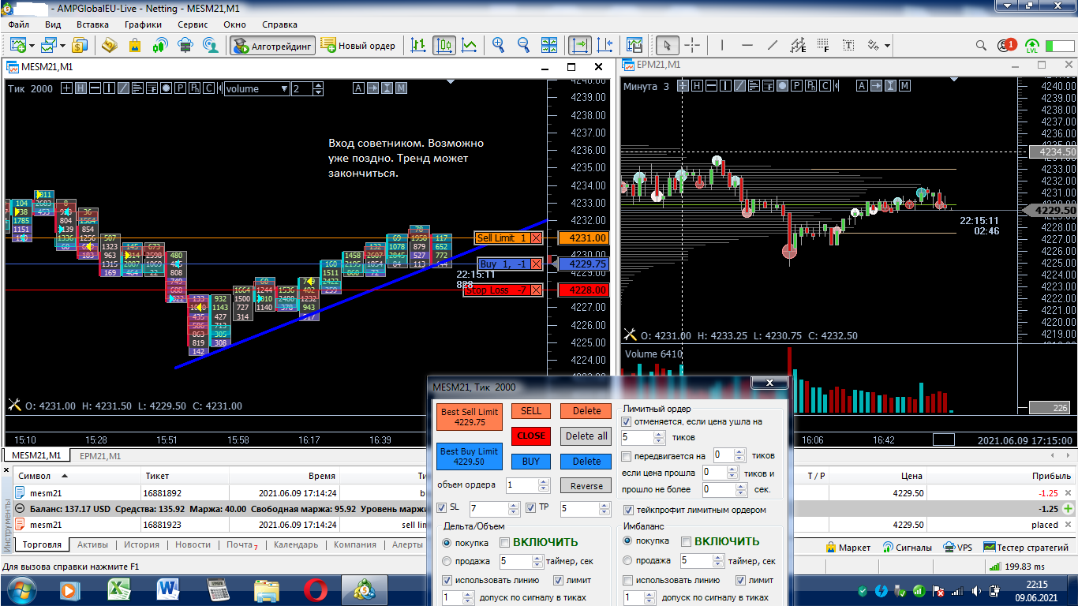
Task: Open the volume dropdown on MESM21 chart
Action: tap(256, 89)
